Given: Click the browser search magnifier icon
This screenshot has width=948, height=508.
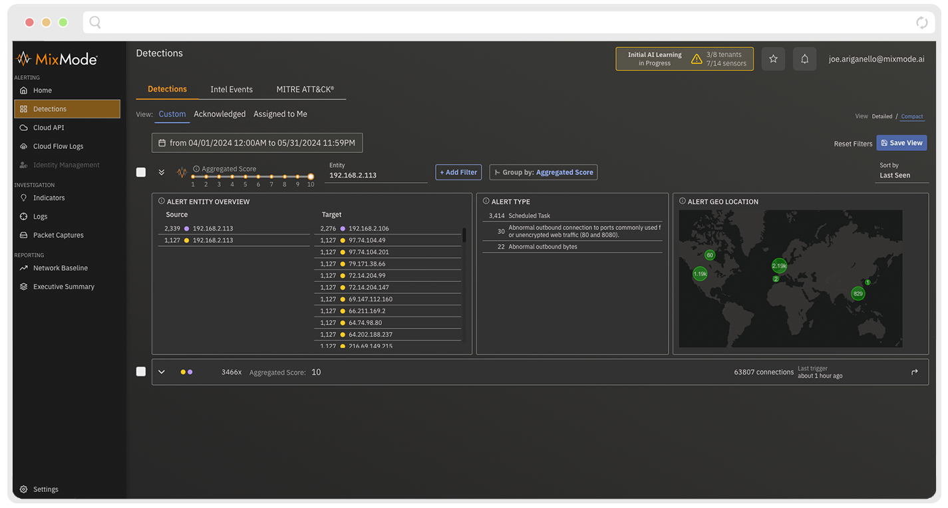Looking at the screenshot, I should coord(95,23).
